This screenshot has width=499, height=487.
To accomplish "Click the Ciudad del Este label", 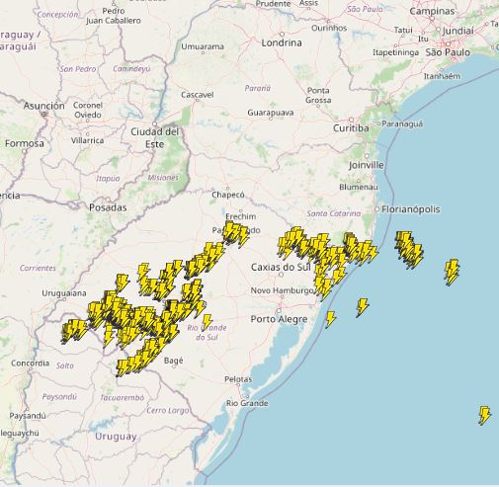I will pos(155,138).
